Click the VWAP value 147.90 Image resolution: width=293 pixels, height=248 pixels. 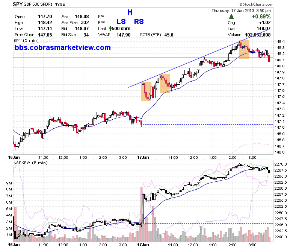pyautogui.click(x=124, y=35)
